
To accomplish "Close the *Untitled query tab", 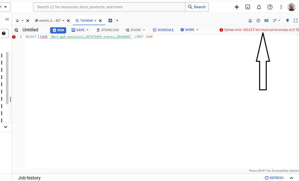I will 100,20.
